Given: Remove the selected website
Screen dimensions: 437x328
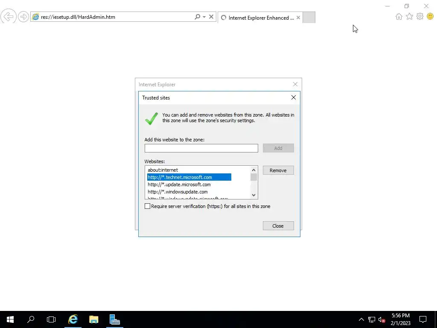Looking at the screenshot, I should pos(278,170).
